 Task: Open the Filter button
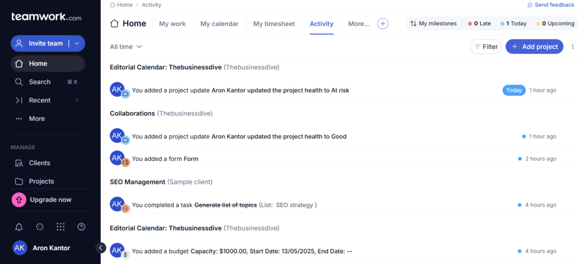click(486, 47)
